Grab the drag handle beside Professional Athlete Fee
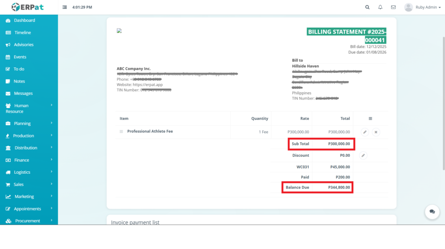 (122, 132)
